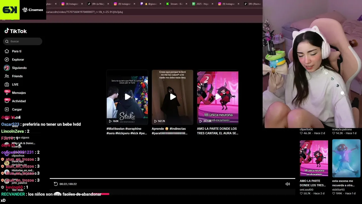Open the Para ti home feed
Viewport: 362px width, 204px height.
point(13,51)
